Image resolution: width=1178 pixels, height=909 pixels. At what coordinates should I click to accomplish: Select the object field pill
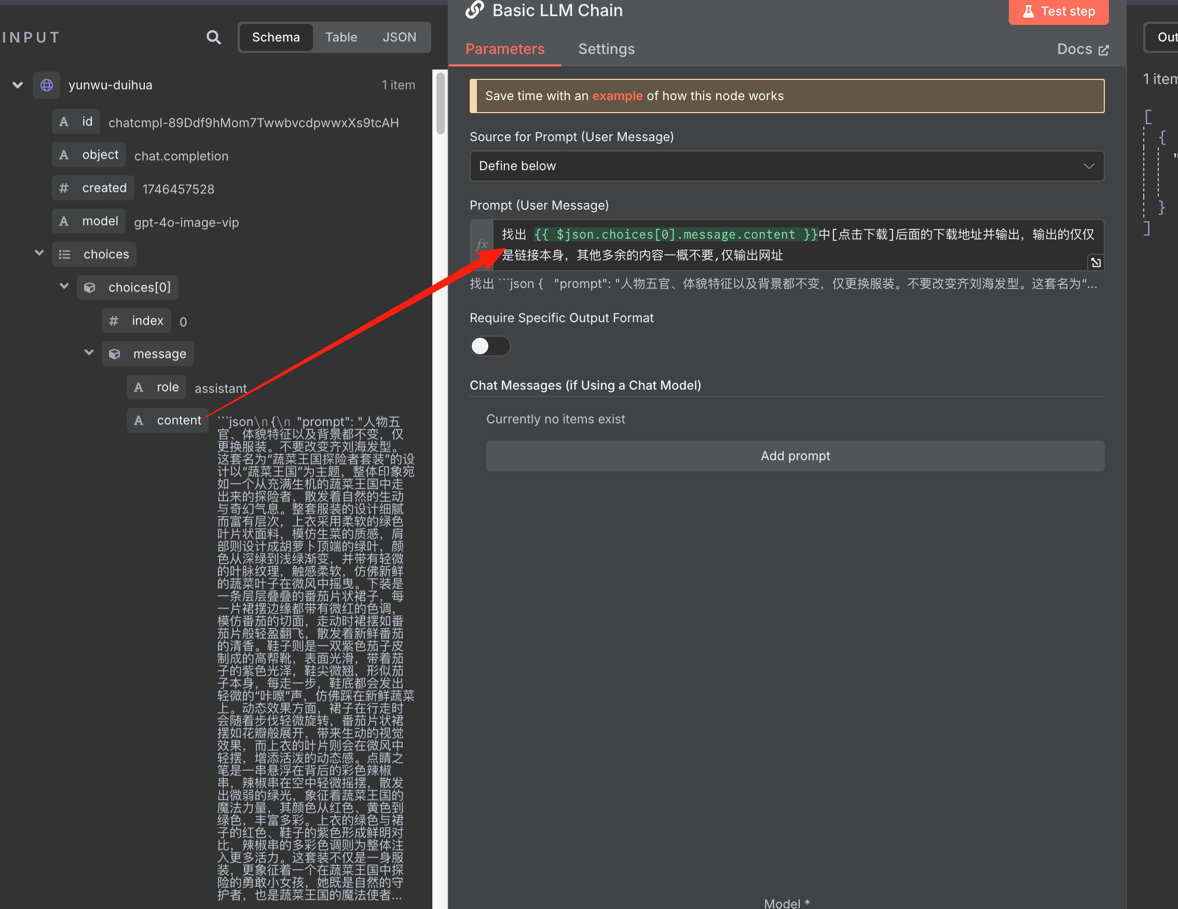coord(89,155)
